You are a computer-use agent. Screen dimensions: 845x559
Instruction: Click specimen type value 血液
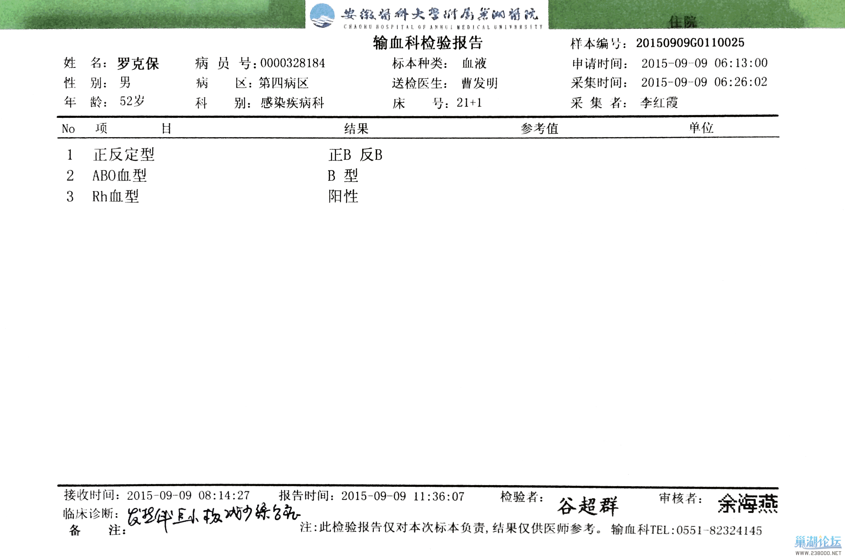[474, 63]
